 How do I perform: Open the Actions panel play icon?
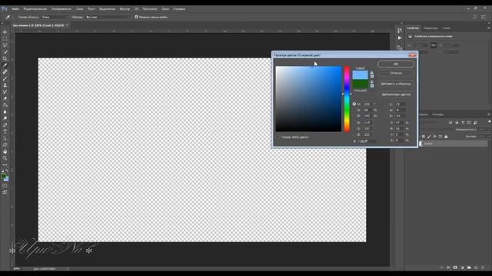point(400,38)
